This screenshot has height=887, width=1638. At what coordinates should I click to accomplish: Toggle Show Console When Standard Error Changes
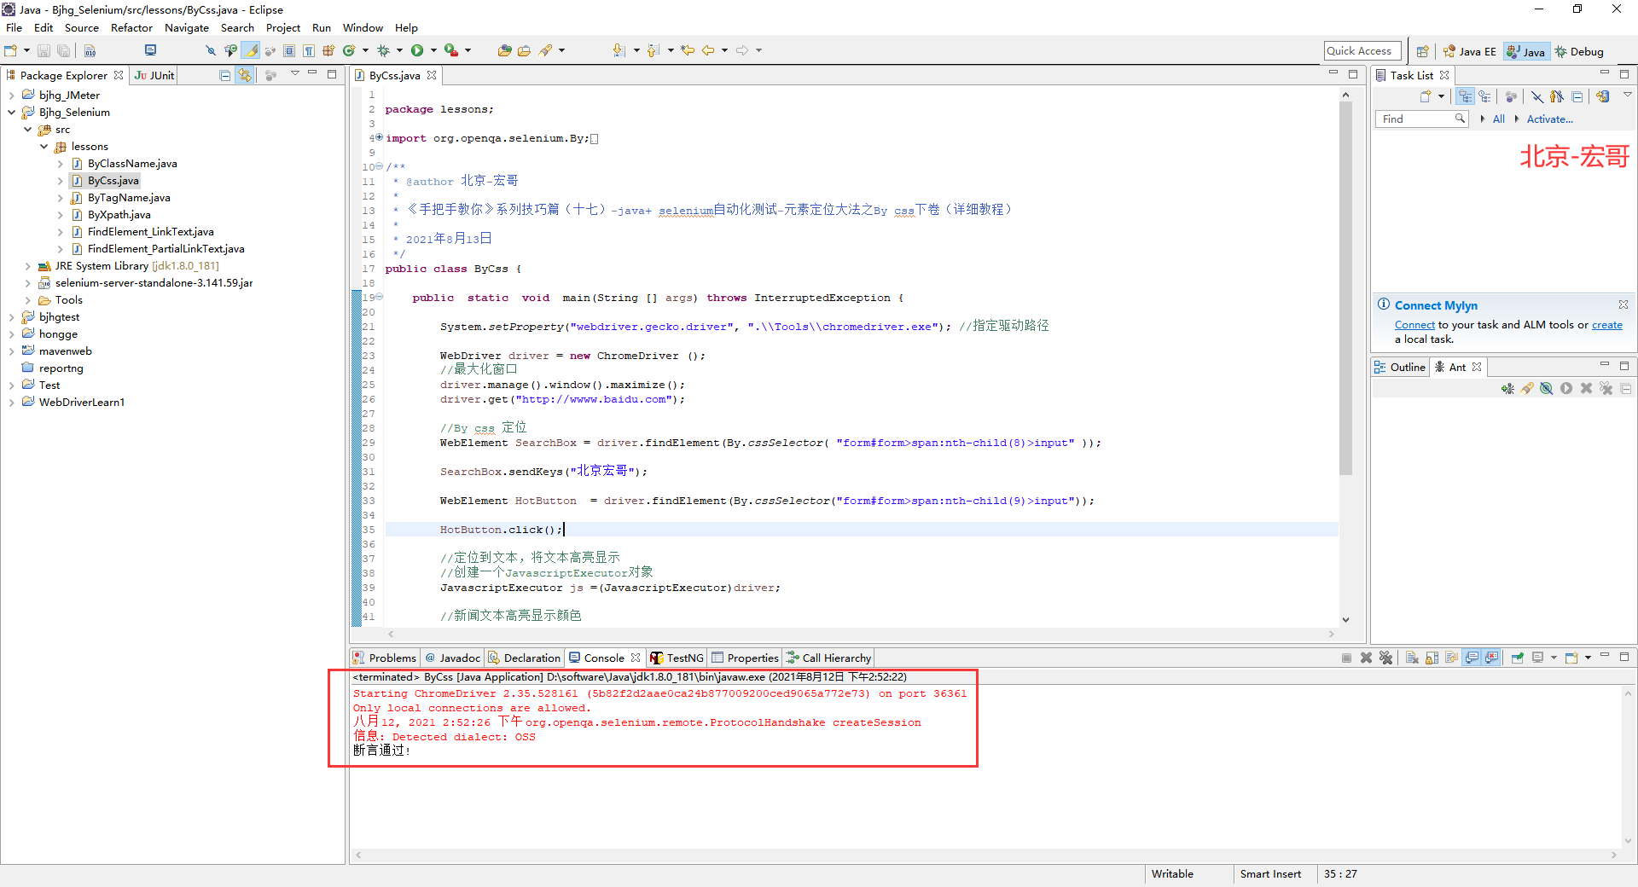[1491, 658]
